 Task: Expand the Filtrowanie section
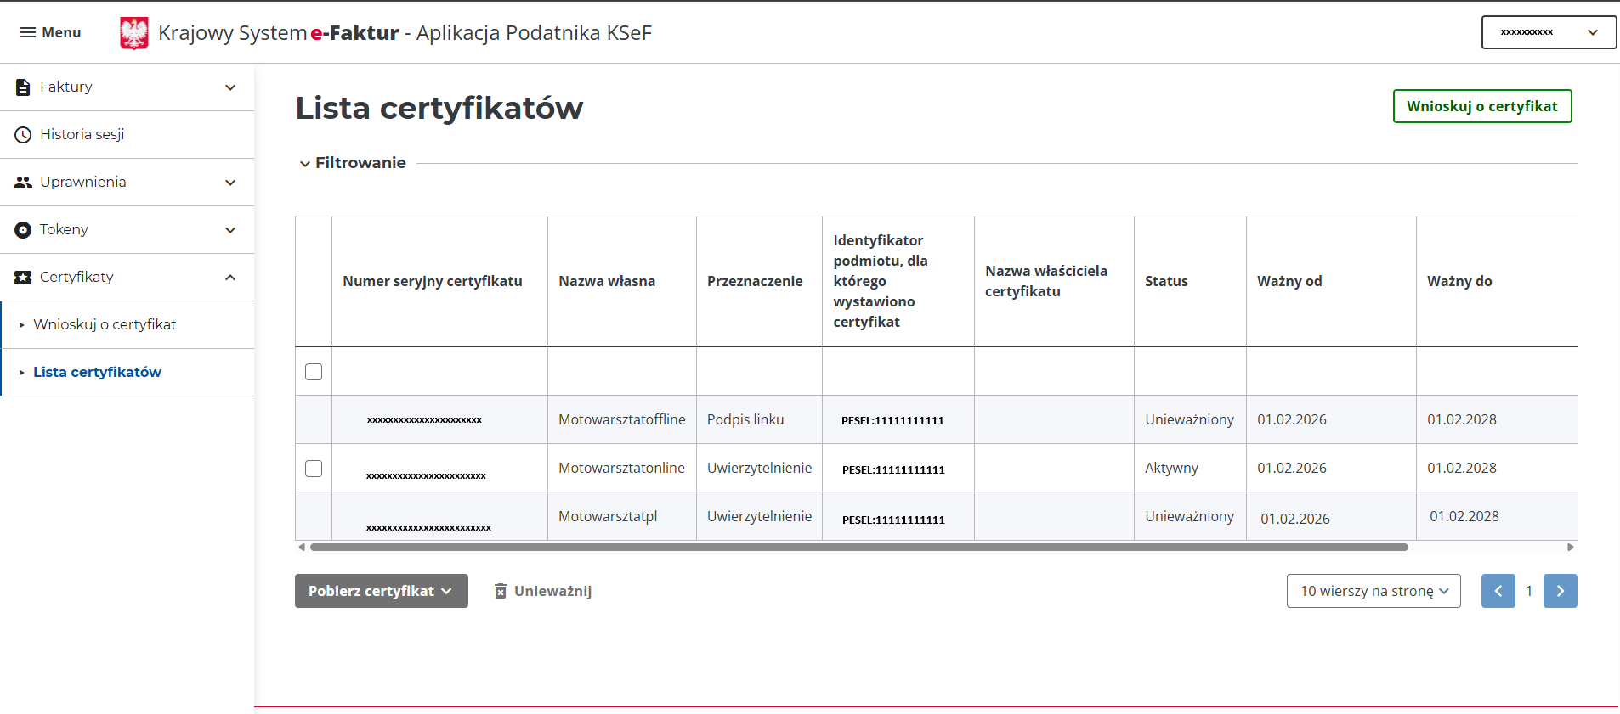(353, 163)
